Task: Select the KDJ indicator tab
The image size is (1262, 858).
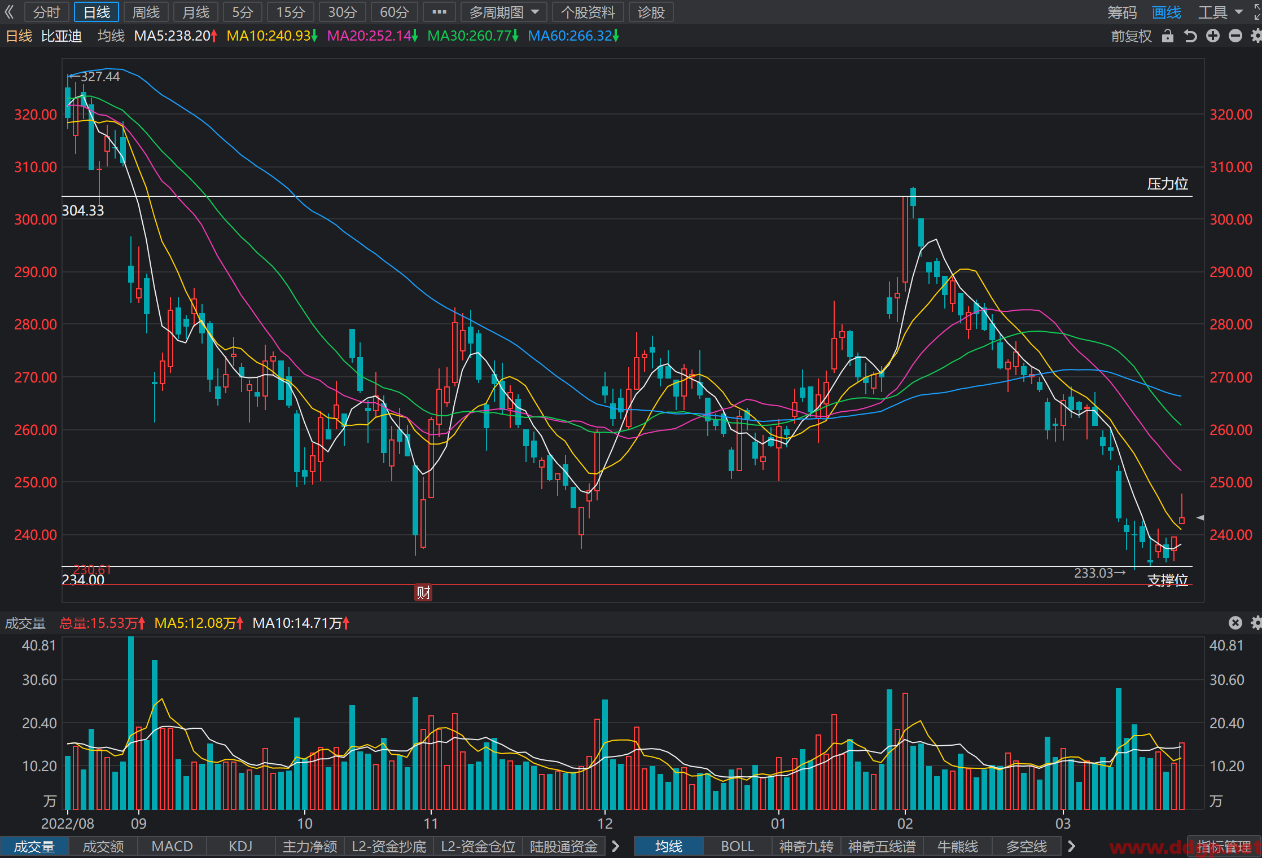Action: click(240, 847)
